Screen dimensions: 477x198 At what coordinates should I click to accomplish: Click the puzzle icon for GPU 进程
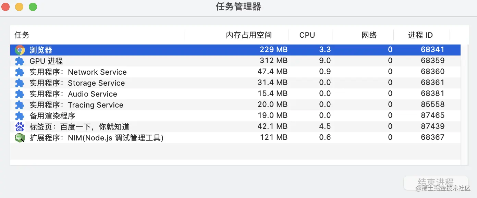pyautogui.click(x=20, y=61)
